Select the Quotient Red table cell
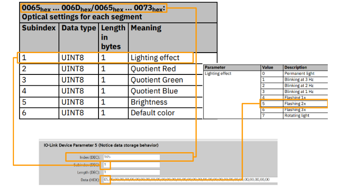 coord(153,69)
